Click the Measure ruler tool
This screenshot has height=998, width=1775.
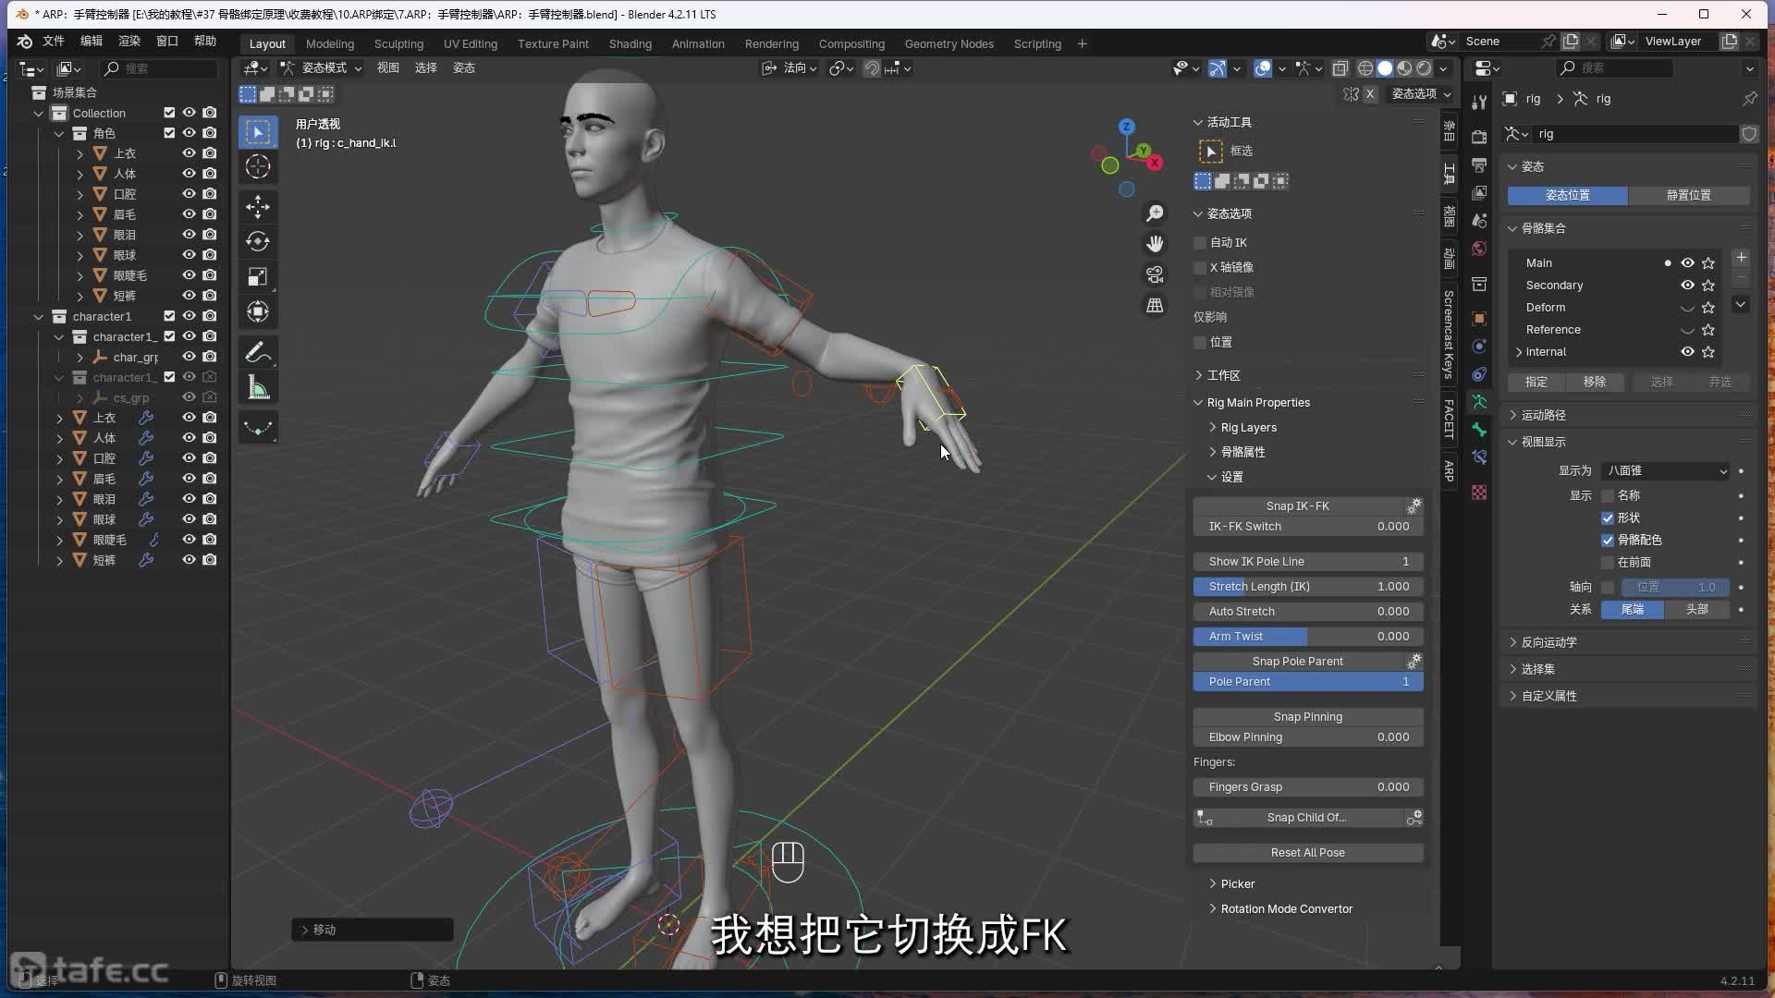click(x=258, y=388)
